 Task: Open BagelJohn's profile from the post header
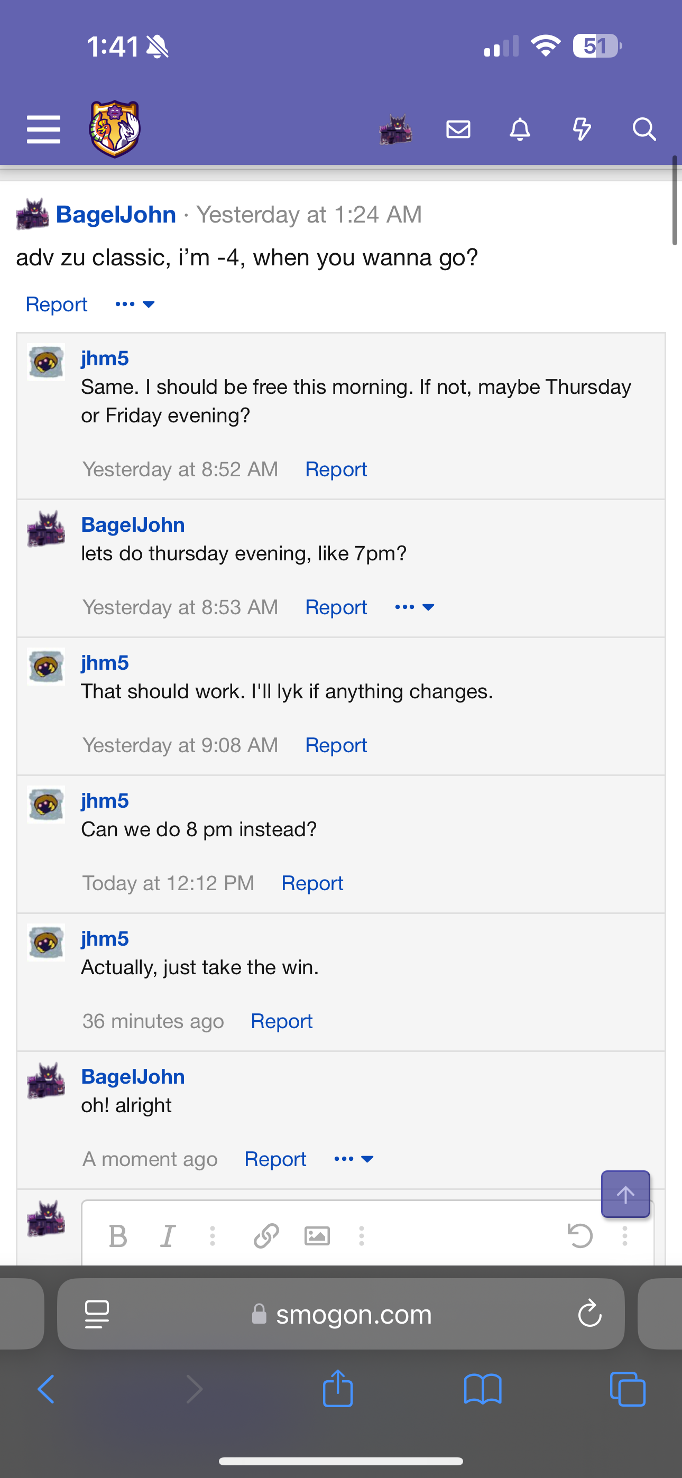click(x=116, y=215)
